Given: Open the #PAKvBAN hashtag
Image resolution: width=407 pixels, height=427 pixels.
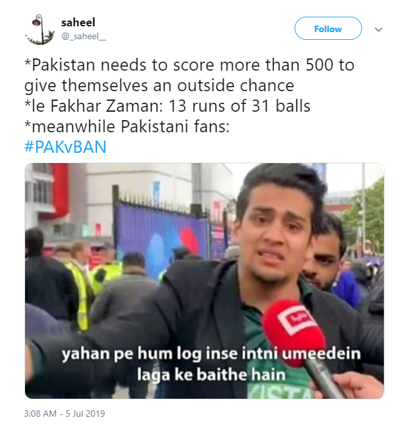Looking at the screenshot, I should point(65,147).
